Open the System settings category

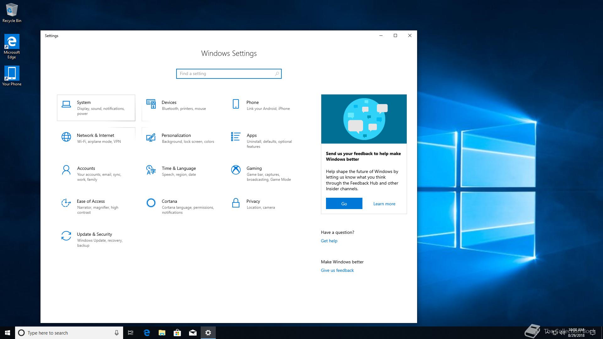pos(96,108)
